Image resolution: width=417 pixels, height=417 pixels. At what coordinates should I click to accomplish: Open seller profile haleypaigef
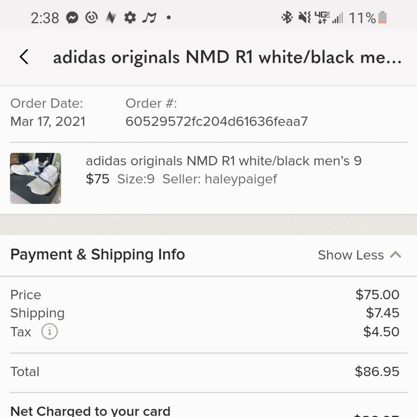(240, 179)
